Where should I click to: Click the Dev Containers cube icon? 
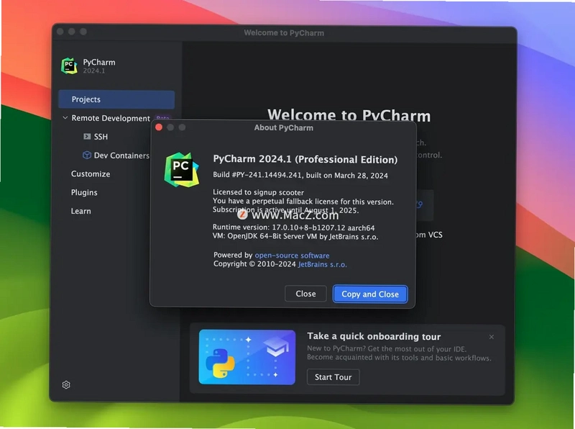click(87, 155)
